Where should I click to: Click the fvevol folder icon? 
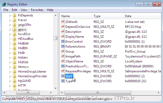point(15,20)
